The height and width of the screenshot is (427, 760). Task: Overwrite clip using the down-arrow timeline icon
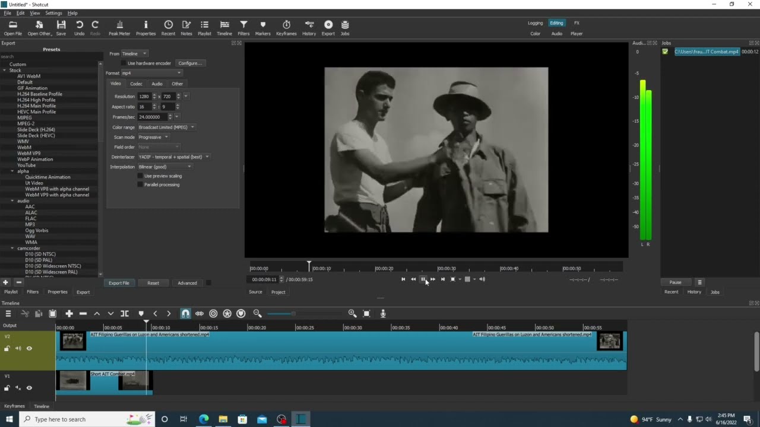[110, 313]
